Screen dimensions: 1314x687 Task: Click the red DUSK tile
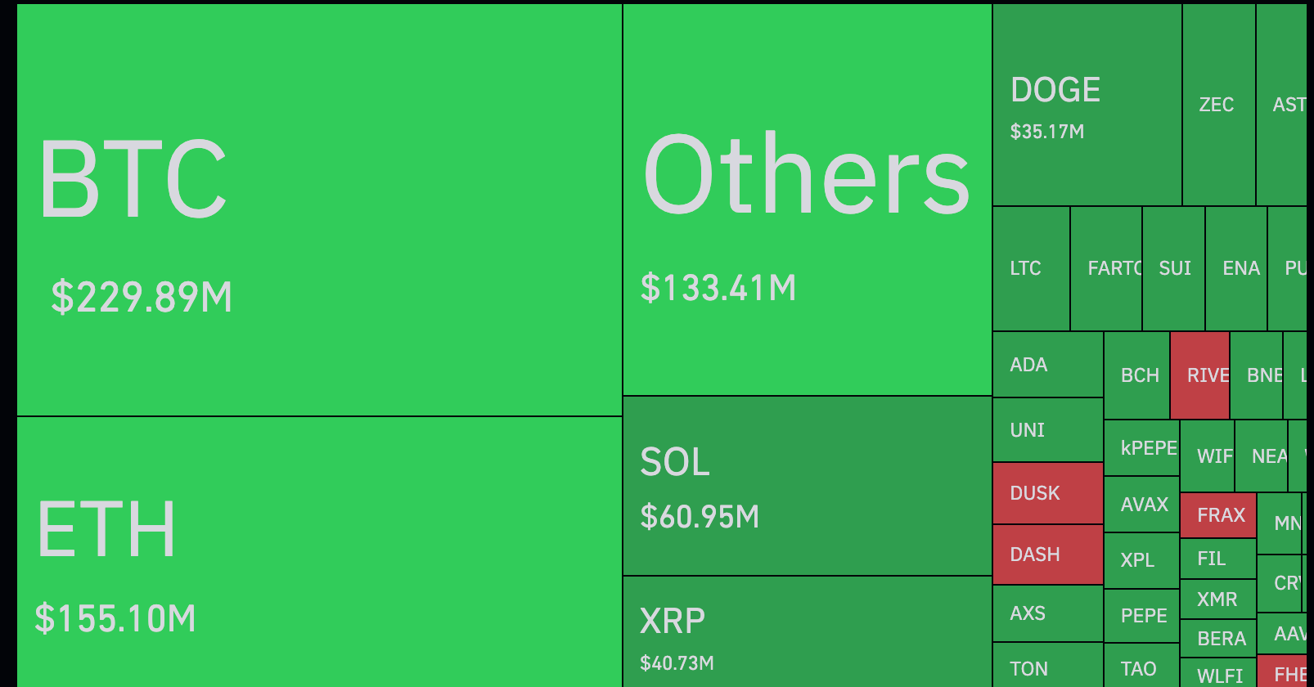1047,493
